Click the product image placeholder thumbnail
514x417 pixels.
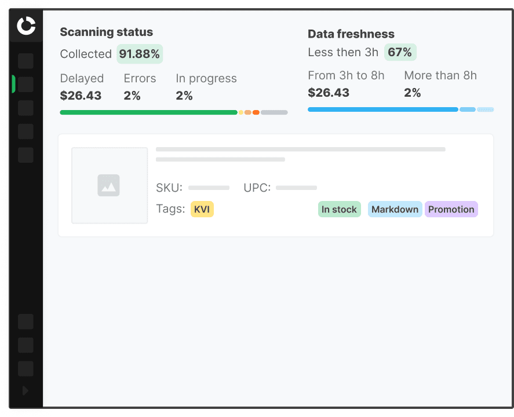coord(110,185)
